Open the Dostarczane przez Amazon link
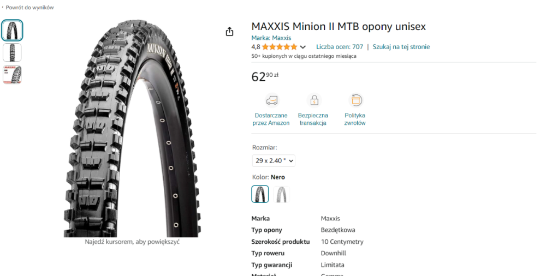This screenshot has height=276, width=546. (271, 119)
